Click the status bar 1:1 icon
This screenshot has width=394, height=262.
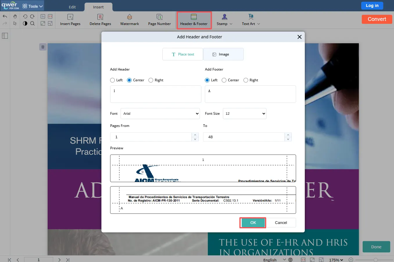tap(303, 260)
